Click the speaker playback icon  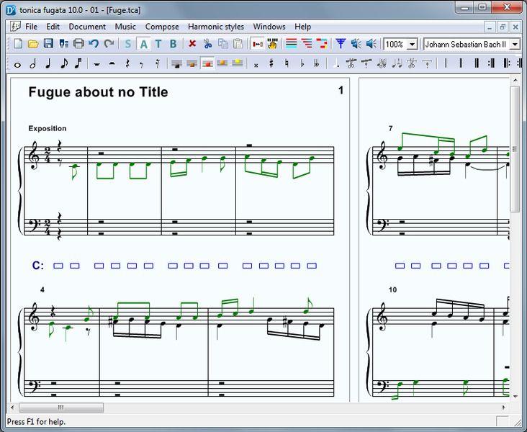[371, 44]
